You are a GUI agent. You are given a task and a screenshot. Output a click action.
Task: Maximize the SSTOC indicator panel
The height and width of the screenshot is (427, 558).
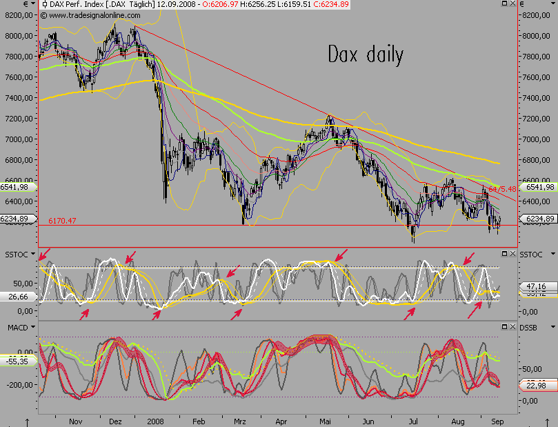(x=505, y=253)
